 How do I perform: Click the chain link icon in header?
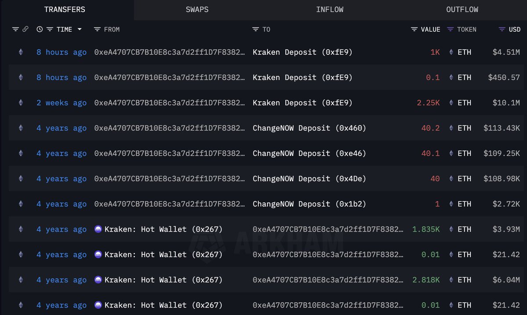(x=25, y=29)
